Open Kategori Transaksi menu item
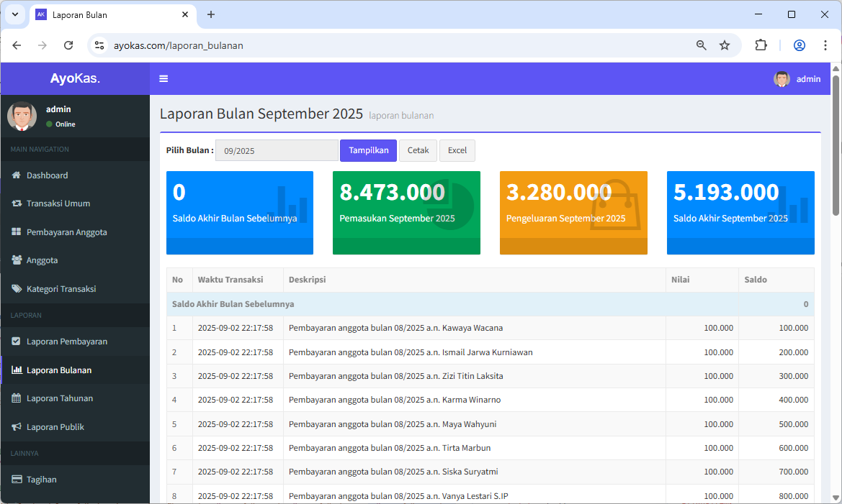Image resolution: width=842 pixels, height=504 pixels. (61, 289)
